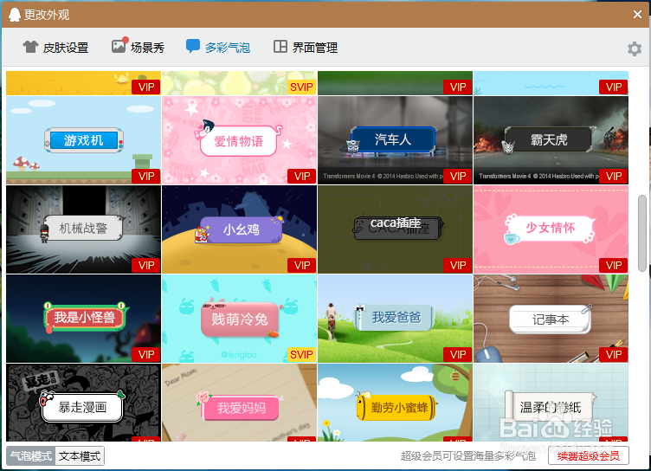Screen dimensions: 651x471
Task: Select the 我是小怪兽 bubble theme
Action: click(x=83, y=319)
